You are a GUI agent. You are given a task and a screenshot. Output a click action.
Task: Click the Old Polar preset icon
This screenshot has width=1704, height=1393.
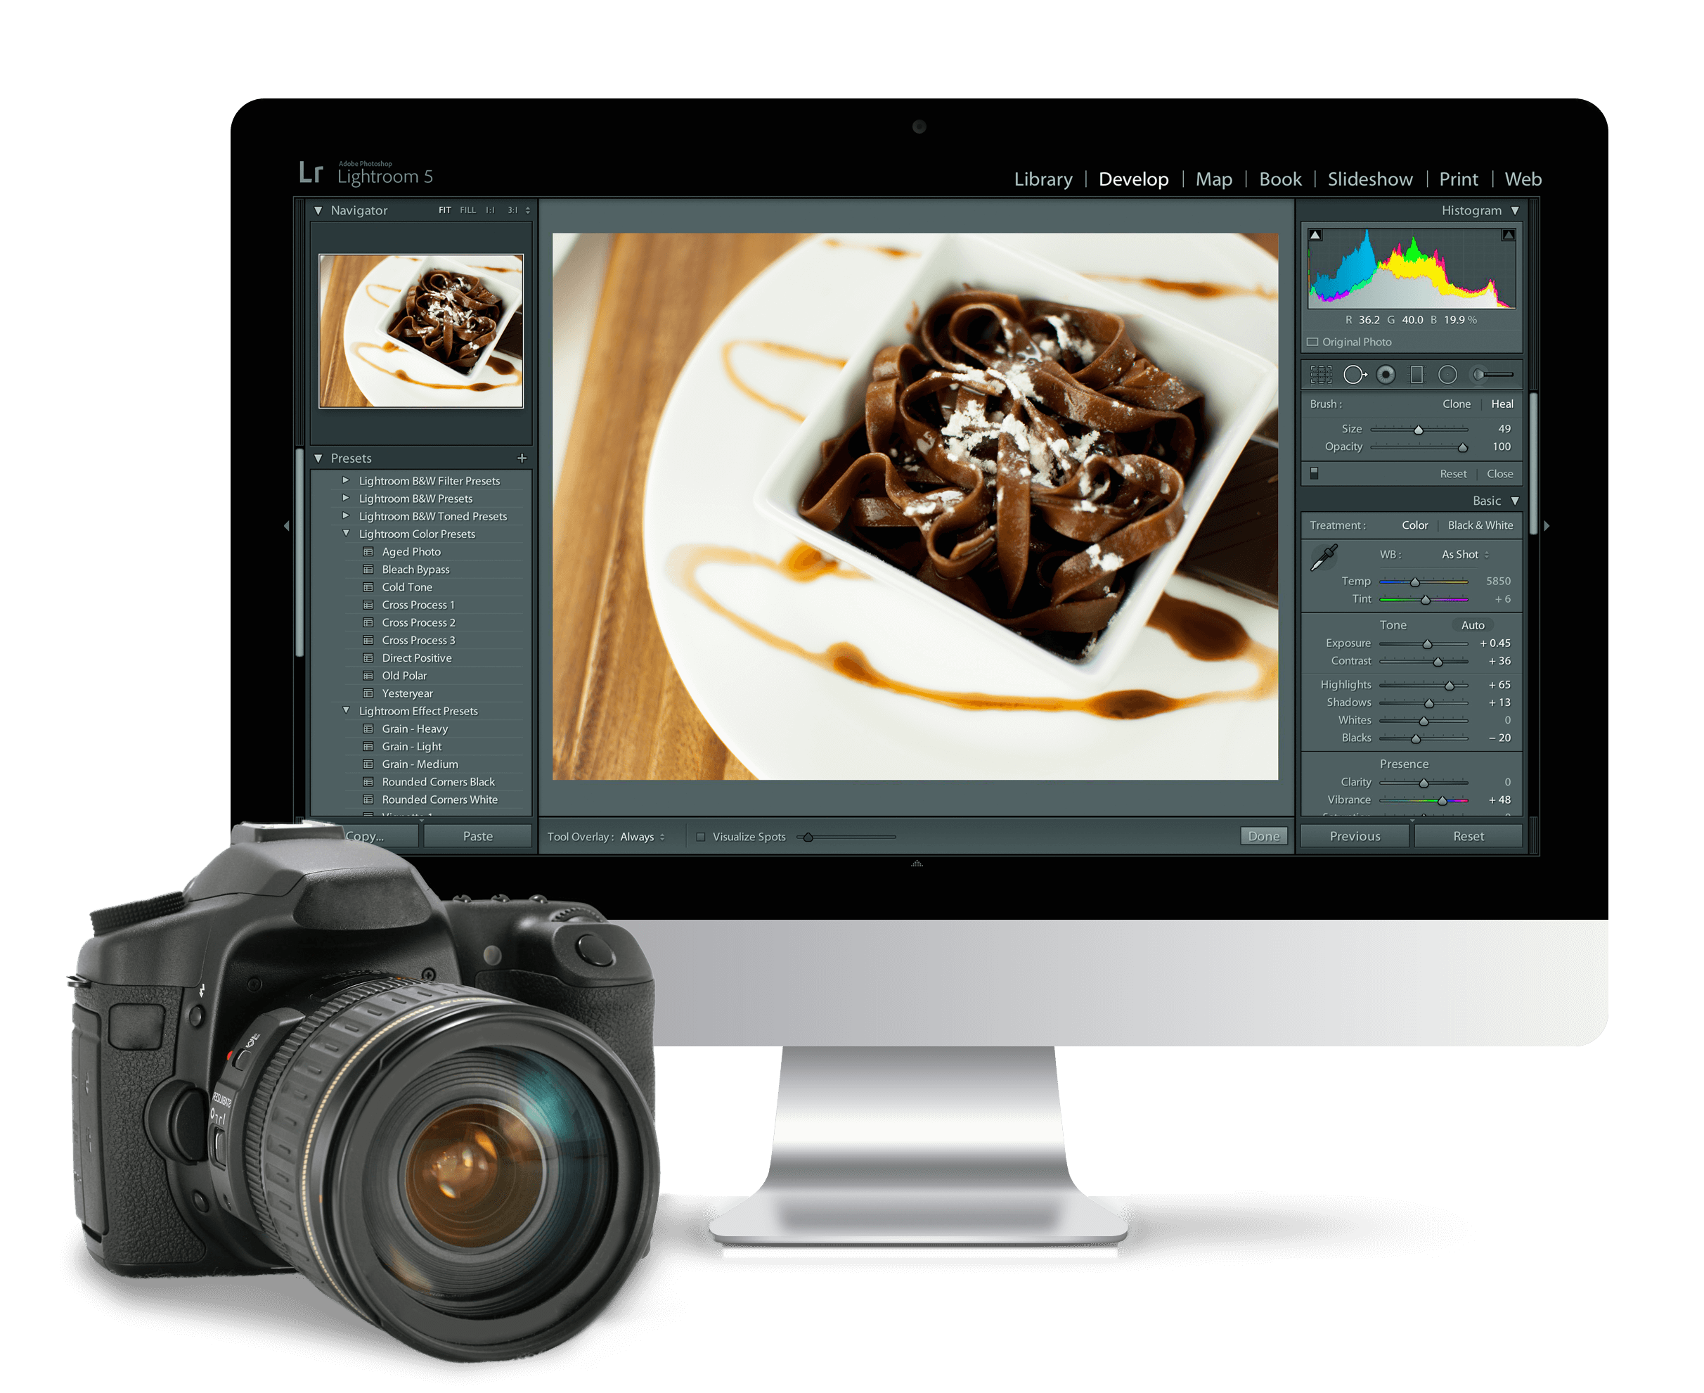click(368, 676)
